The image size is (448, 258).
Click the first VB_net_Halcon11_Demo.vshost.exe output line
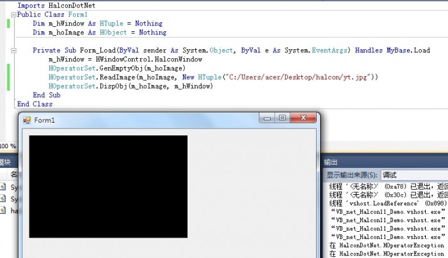pos(388,212)
